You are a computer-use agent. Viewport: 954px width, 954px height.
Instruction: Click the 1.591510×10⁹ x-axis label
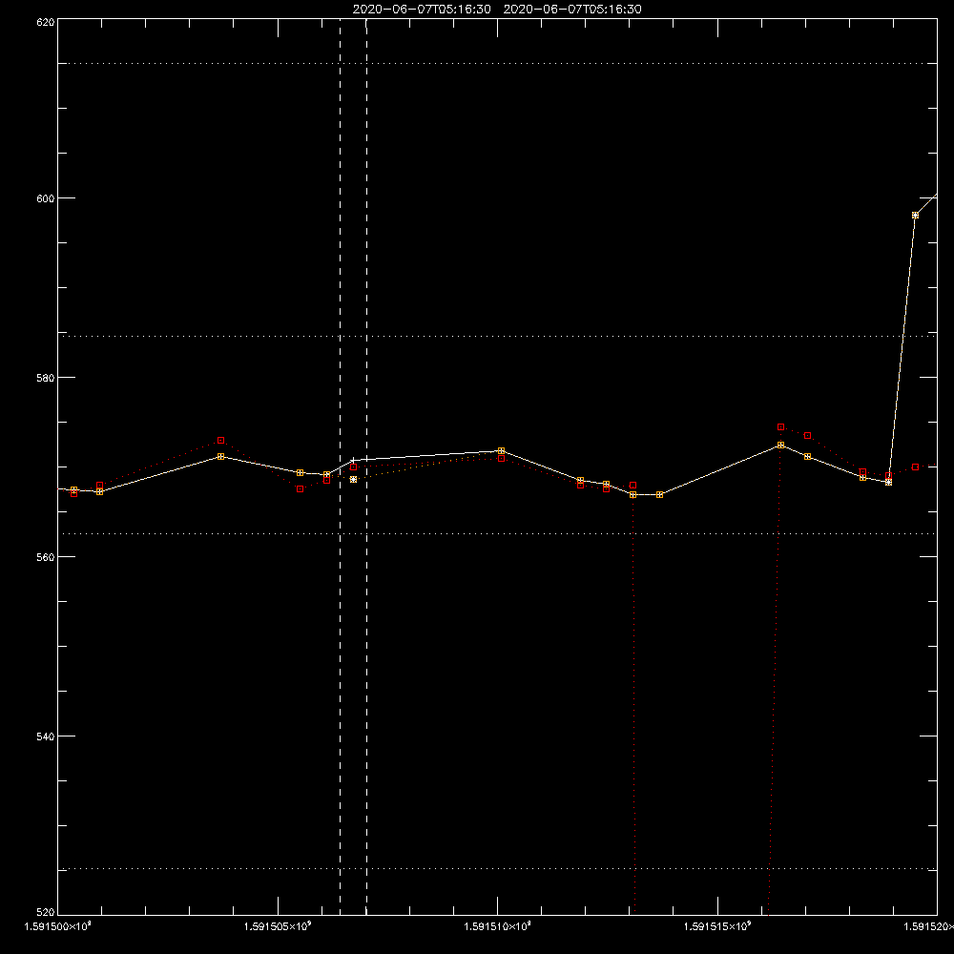(498, 926)
